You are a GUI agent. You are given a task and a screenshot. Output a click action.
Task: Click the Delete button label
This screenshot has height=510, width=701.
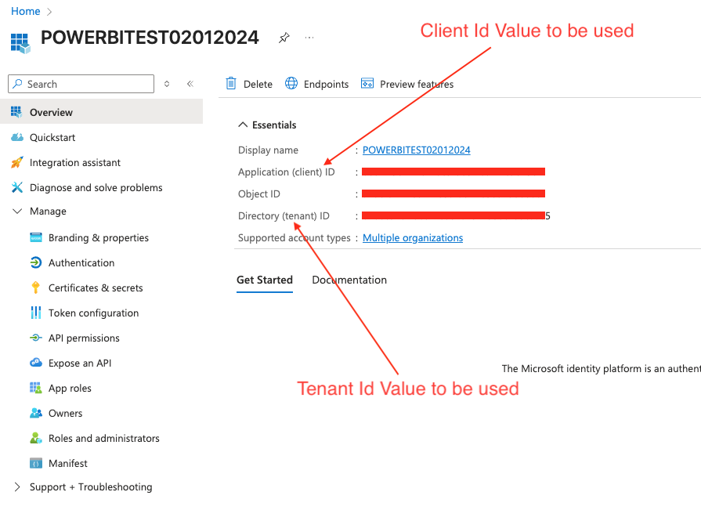pyautogui.click(x=258, y=84)
